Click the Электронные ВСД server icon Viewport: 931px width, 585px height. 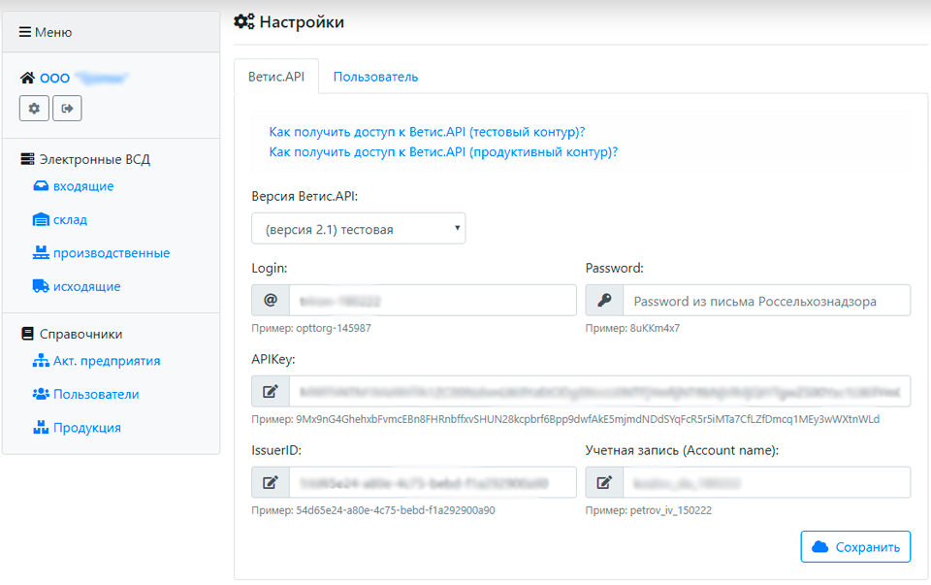(x=27, y=158)
